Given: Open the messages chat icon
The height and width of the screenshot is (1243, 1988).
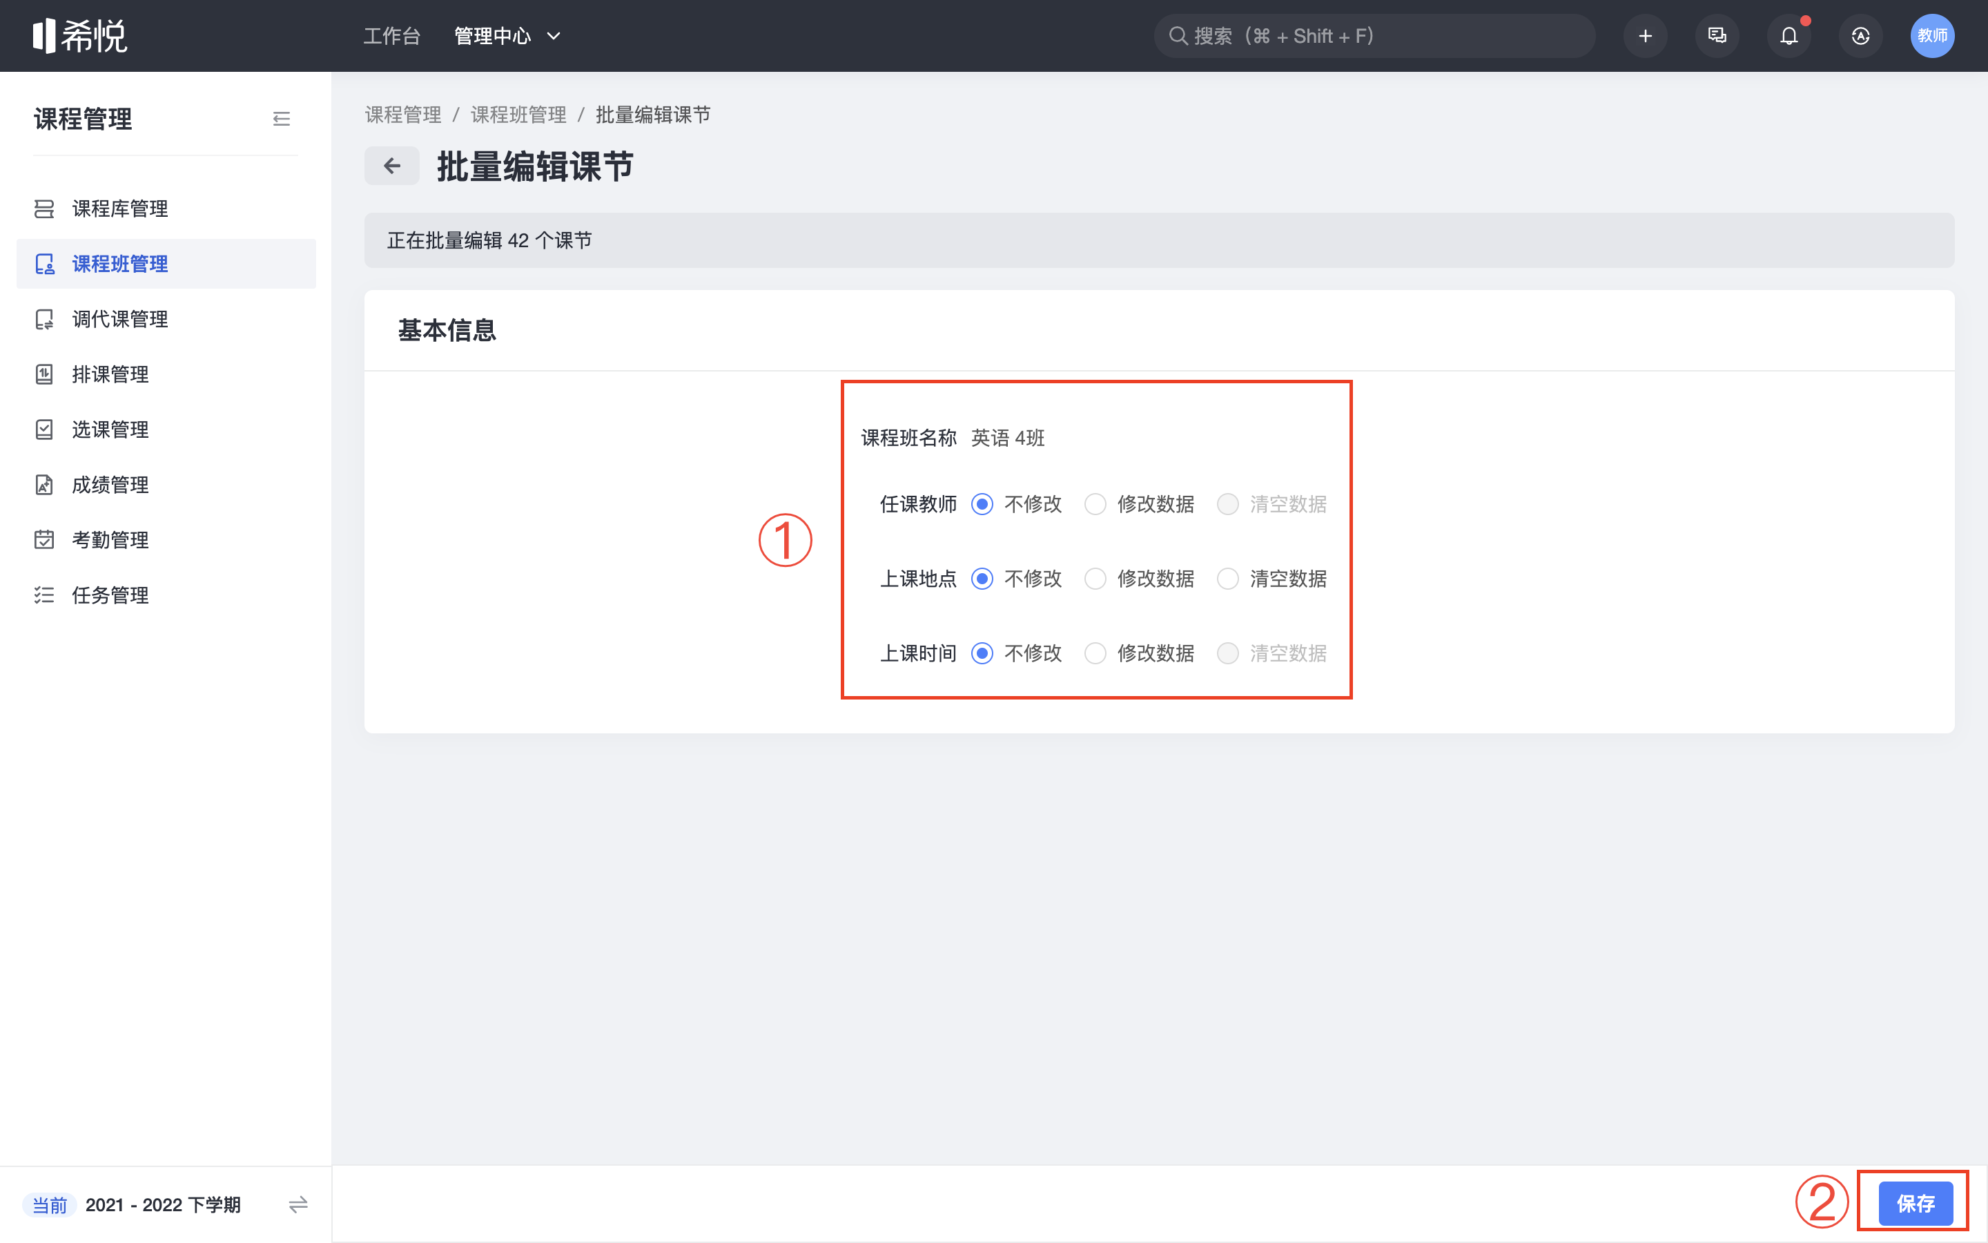Looking at the screenshot, I should pyautogui.click(x=1717, y=36).
